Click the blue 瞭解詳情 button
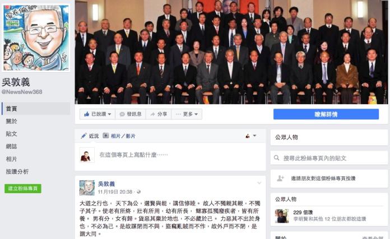The image size is (390, 239). [x=326, y=114]
